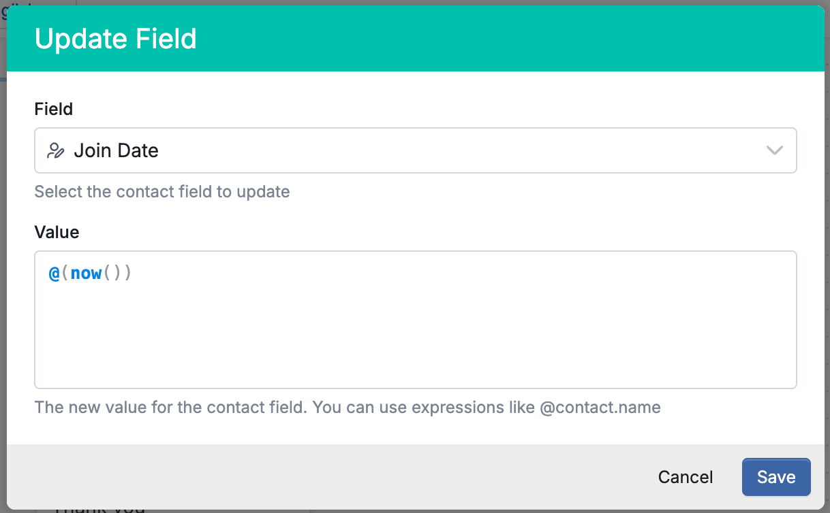Viewport: 830px width, 513px height.
Task: Click the "@" symbol in the expression
Action: point(55,274)
